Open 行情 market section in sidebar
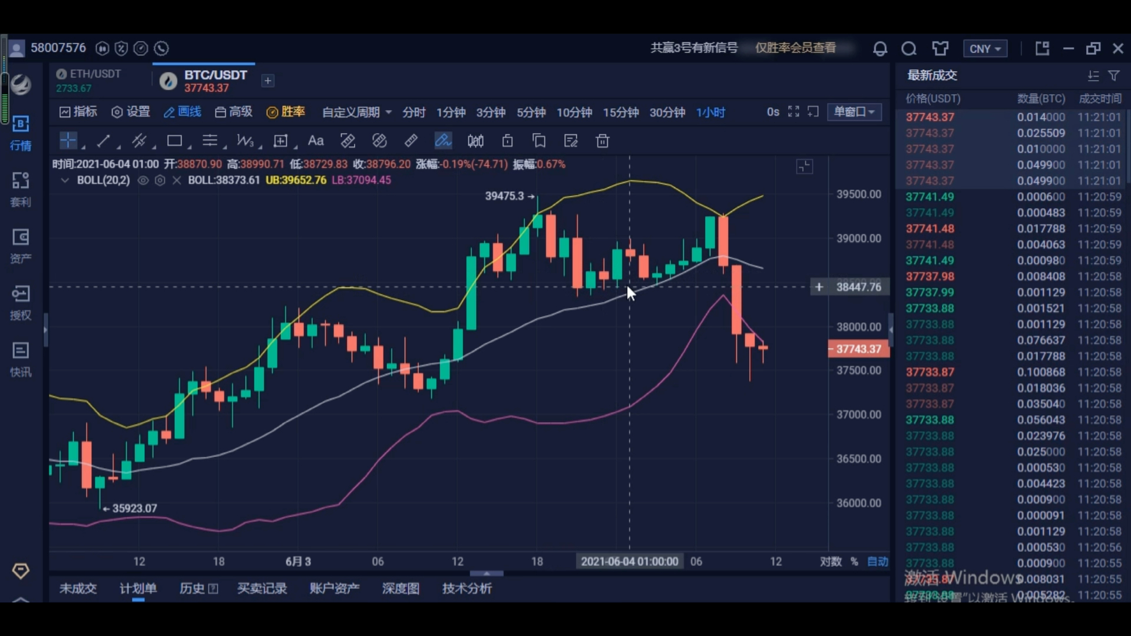1131x636 pixels. coord(21,133)
